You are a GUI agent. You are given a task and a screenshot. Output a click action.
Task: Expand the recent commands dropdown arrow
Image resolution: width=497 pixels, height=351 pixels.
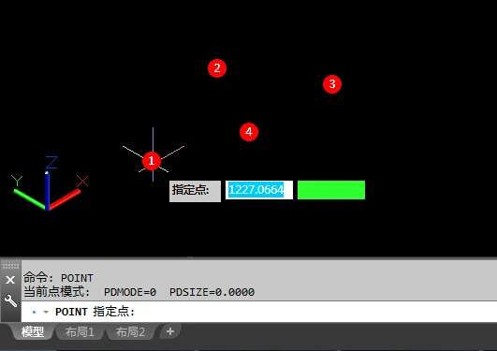coord(46,313)
